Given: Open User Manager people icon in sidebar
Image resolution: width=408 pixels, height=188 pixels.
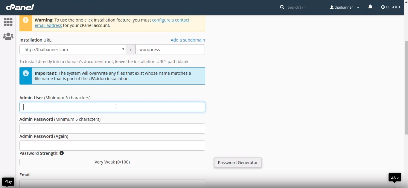Looking at the screenshot, I should pos(8,36).
